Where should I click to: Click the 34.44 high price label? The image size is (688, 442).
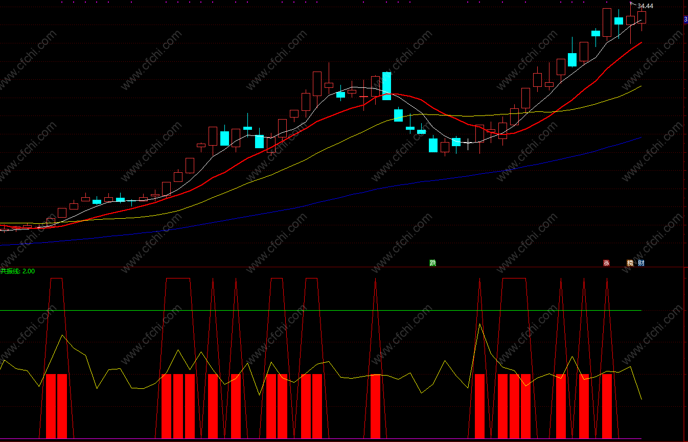point(645,6)
